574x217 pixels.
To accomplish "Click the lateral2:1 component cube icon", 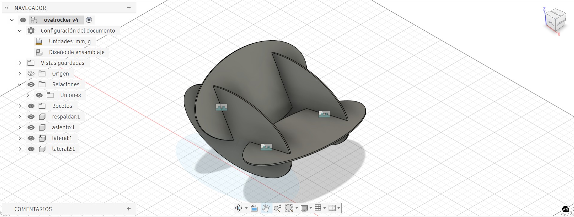I will pyautogui.click(x=42, y=149).
